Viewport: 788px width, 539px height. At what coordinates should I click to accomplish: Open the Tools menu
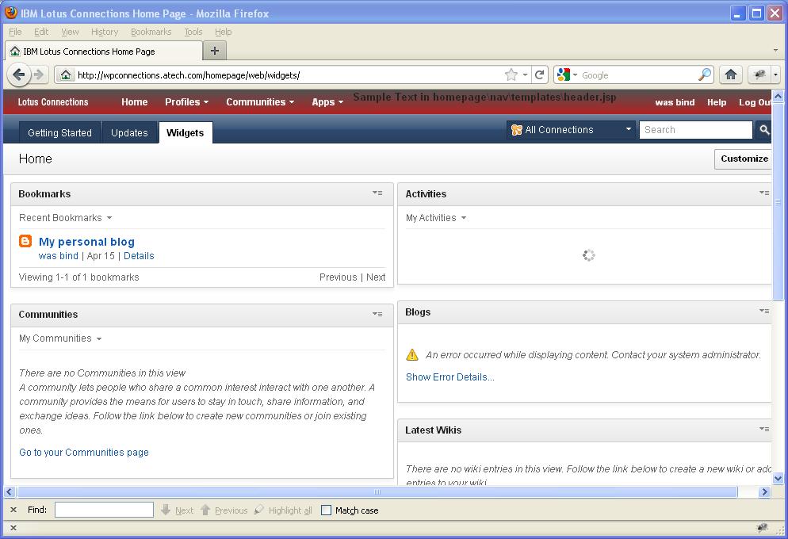point(193,32)
